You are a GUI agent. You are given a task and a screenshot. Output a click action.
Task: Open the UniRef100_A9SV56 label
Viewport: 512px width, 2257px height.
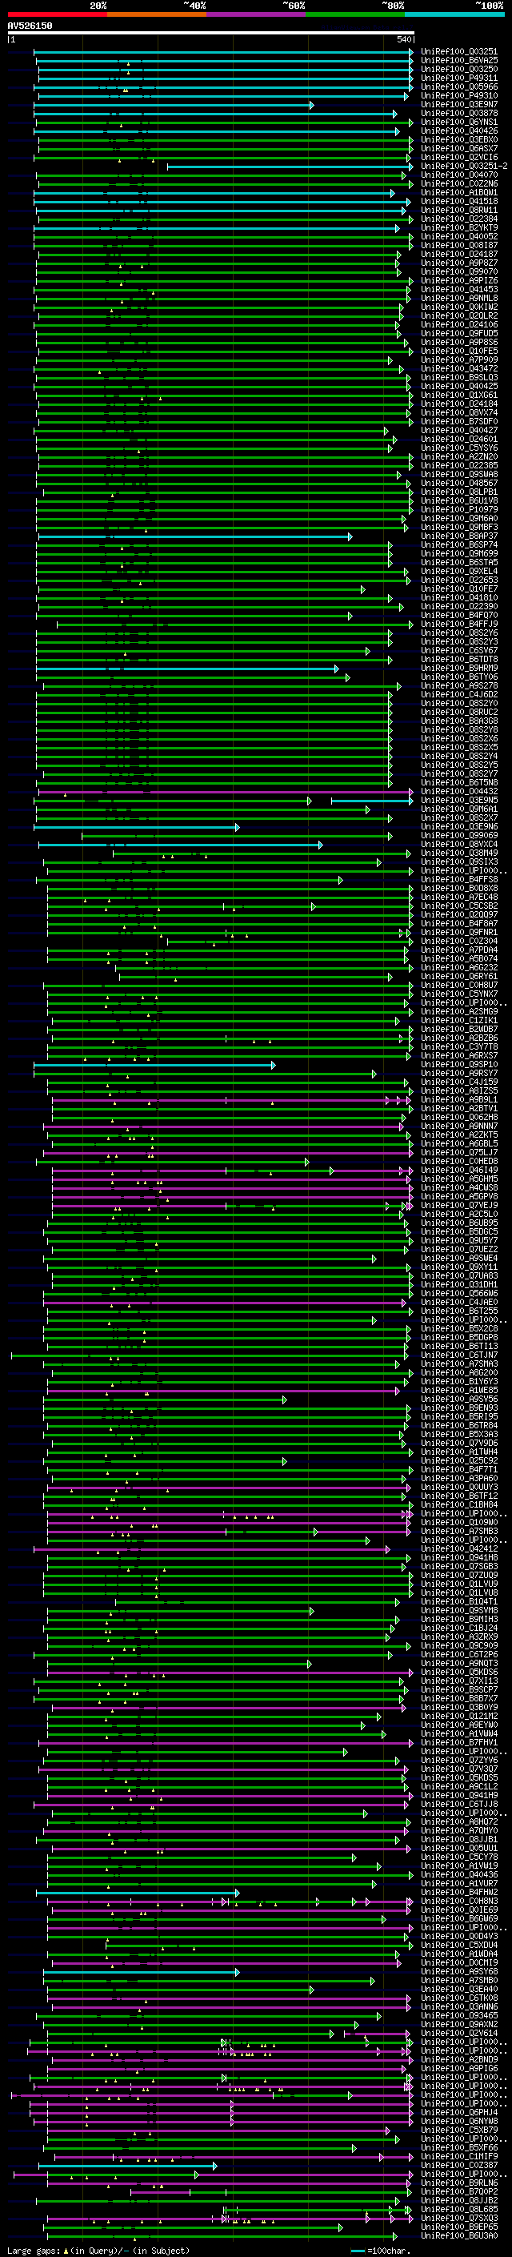click(x=458, y=1400)
